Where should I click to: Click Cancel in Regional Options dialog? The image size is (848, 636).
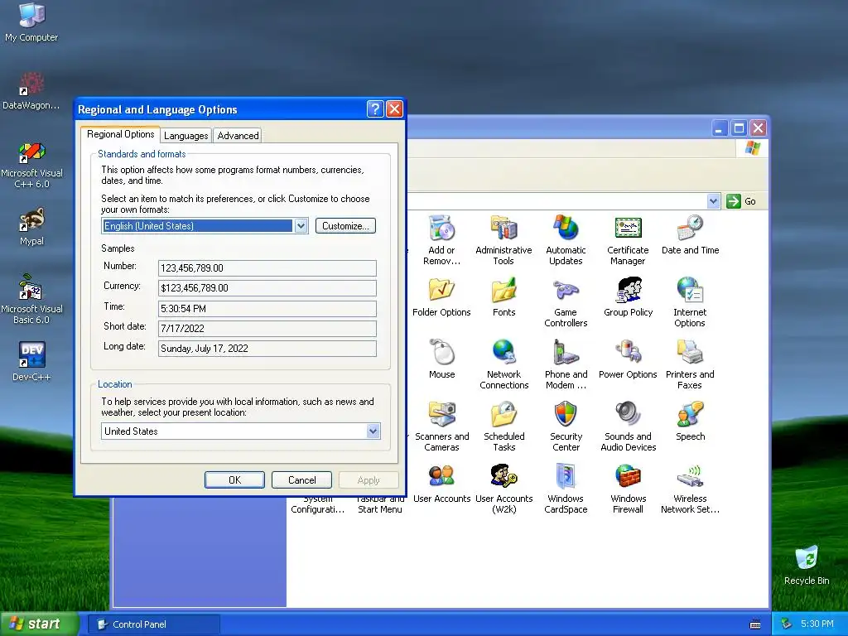[x=301, y=479]
